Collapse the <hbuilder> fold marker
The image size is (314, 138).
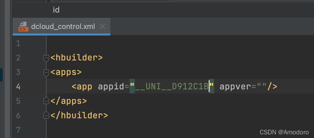coord(46,58)
